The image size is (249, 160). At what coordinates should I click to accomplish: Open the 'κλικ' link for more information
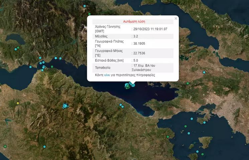click(107, 75)
